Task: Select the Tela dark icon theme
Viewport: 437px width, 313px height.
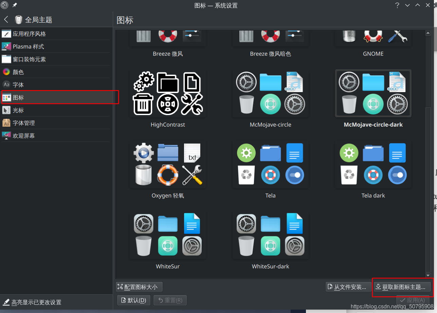Action: [x=373, y=170]
